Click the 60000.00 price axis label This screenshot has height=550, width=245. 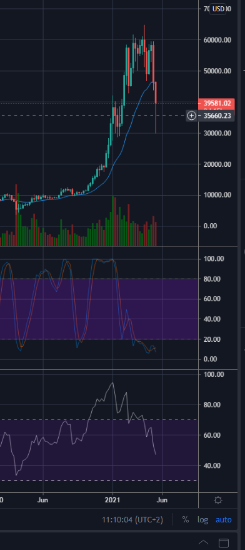click(217, 40)
